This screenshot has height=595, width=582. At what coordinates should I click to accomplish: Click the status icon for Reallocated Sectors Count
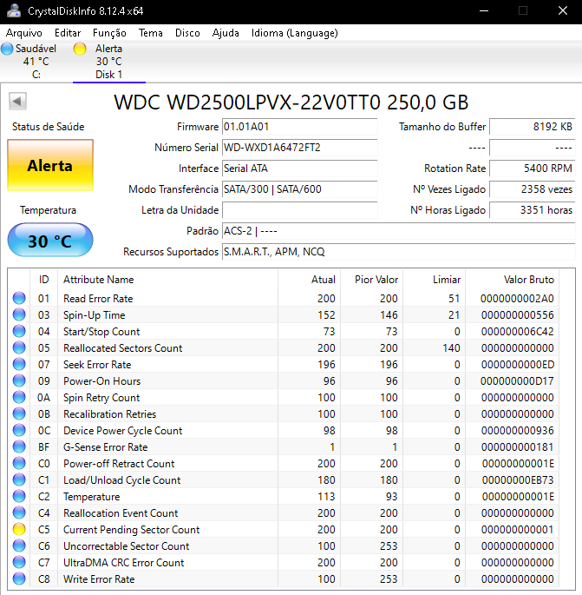coord(19,347)
